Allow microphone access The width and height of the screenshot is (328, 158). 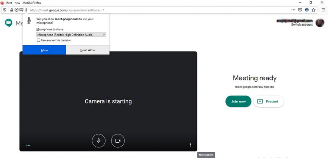pyautogui.click(x=44, y=50)
